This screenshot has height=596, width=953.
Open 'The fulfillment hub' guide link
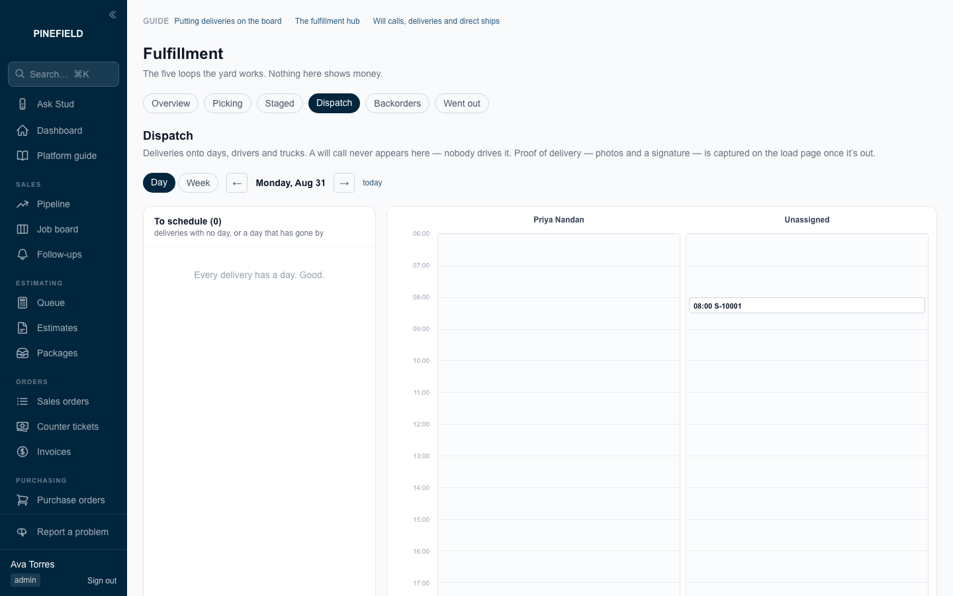(327, 21)
